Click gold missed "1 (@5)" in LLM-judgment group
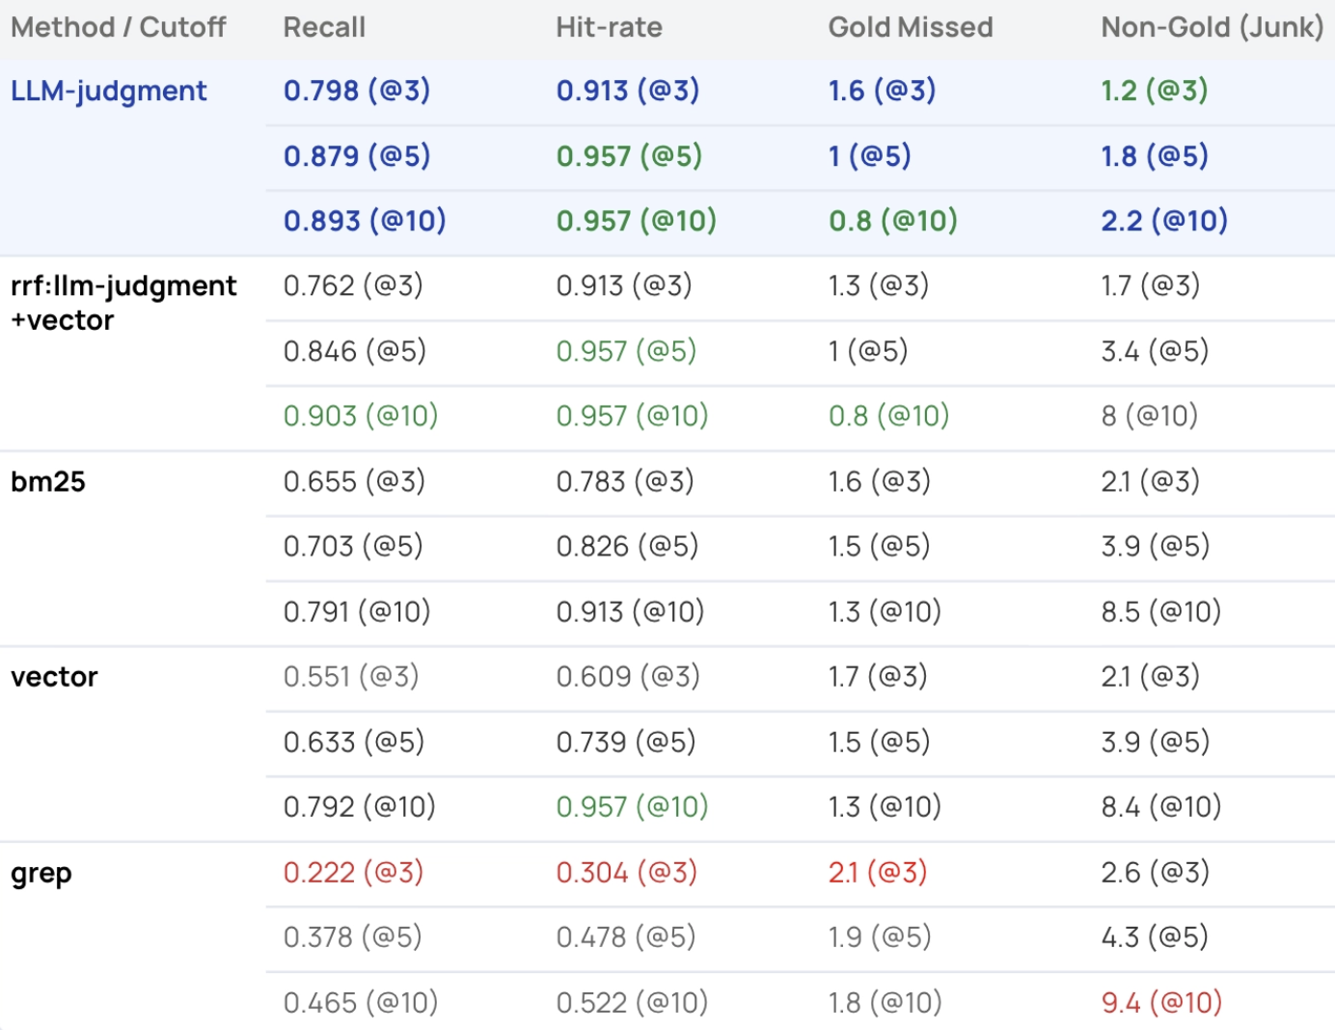1335x1030 pixels. pyautogui.click(x=870, y=156)
